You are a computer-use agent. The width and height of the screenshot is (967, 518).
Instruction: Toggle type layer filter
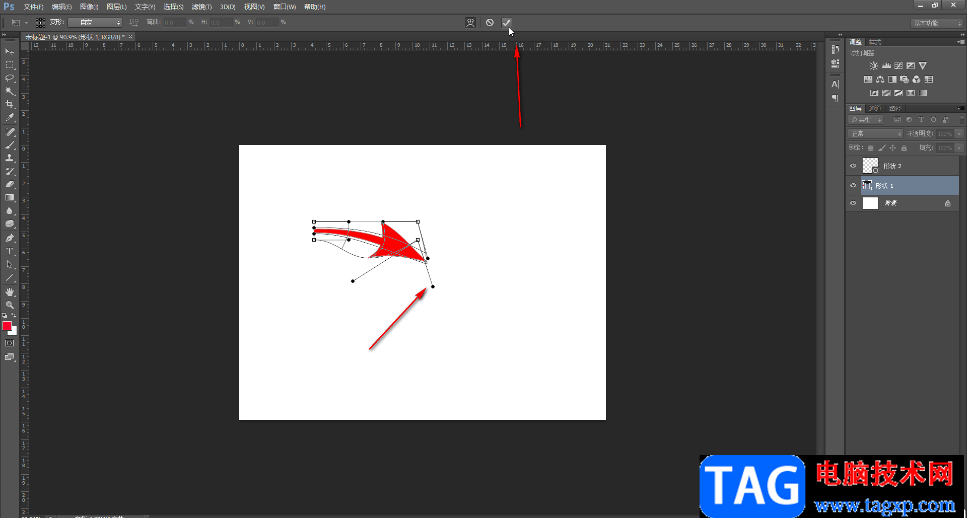(x=921, y=120)
